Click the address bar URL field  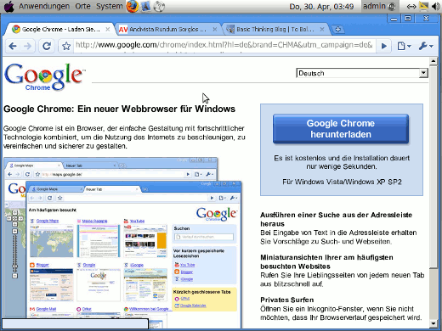[224, 45]
